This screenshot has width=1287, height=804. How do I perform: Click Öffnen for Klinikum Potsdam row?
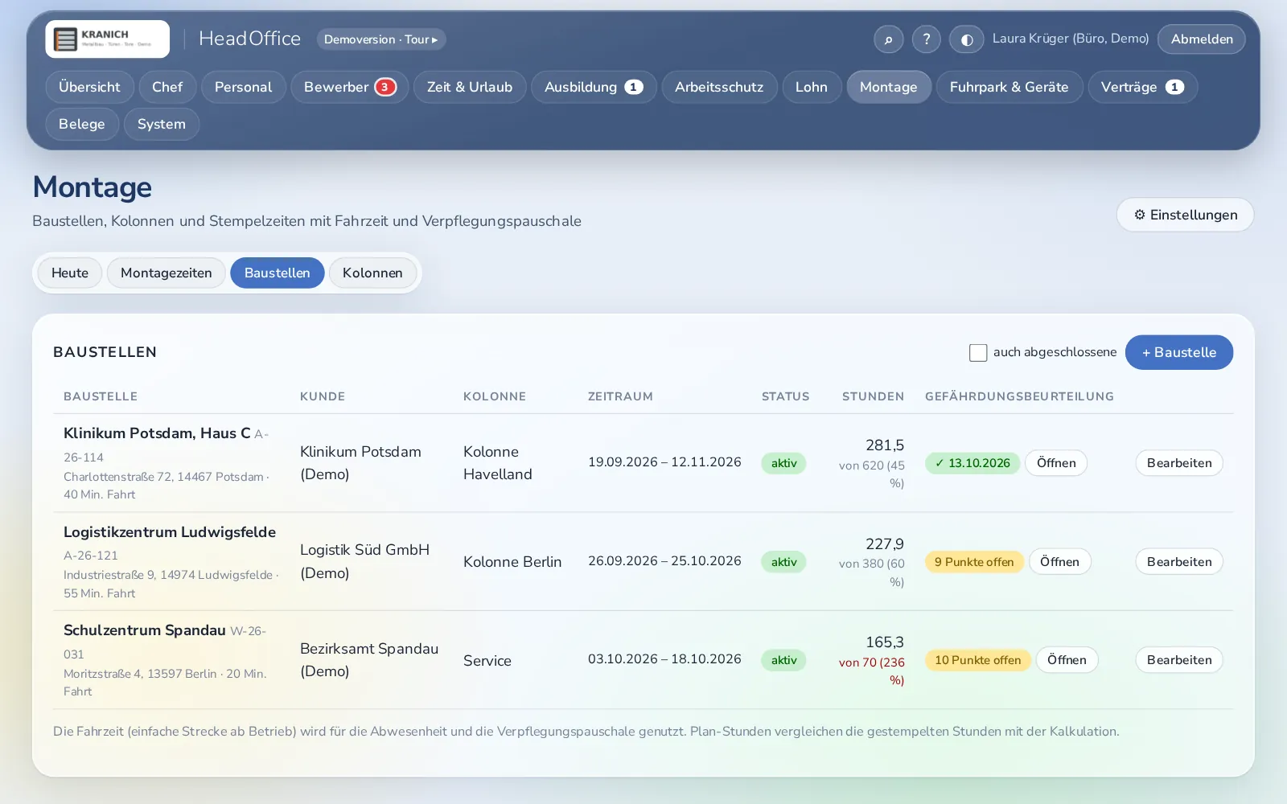pos(1056,463)
